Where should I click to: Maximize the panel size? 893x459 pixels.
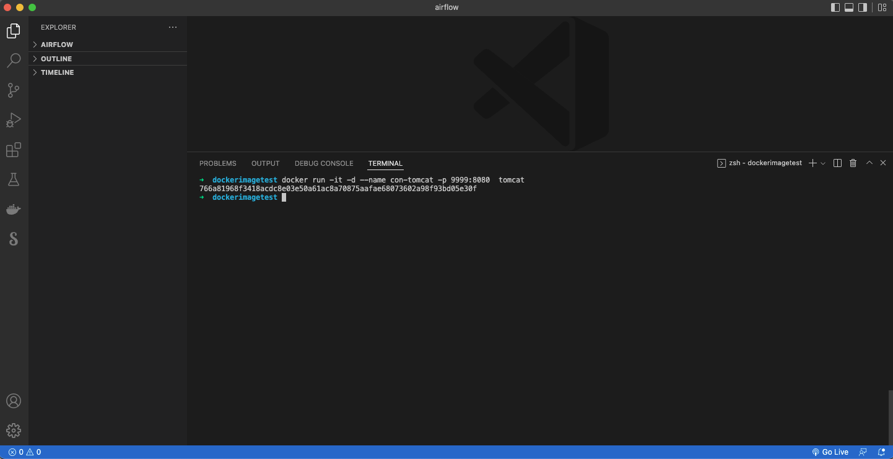[x=869, y=163]
